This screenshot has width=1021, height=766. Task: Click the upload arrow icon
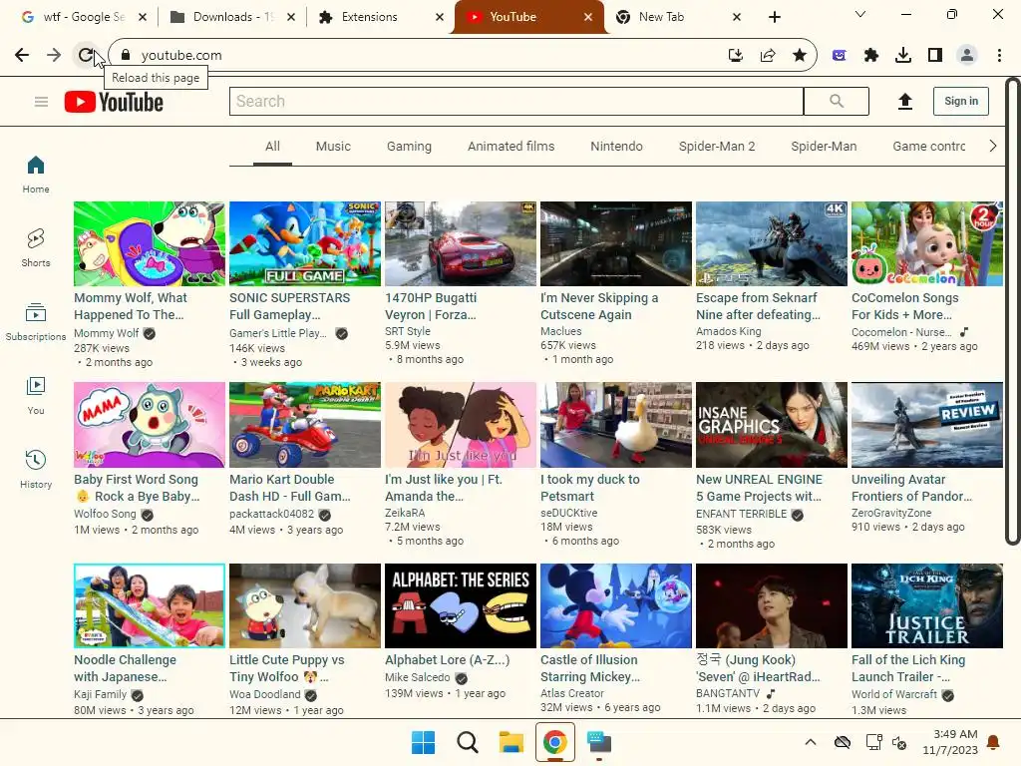pyautogui.click(x=904, y=101)
